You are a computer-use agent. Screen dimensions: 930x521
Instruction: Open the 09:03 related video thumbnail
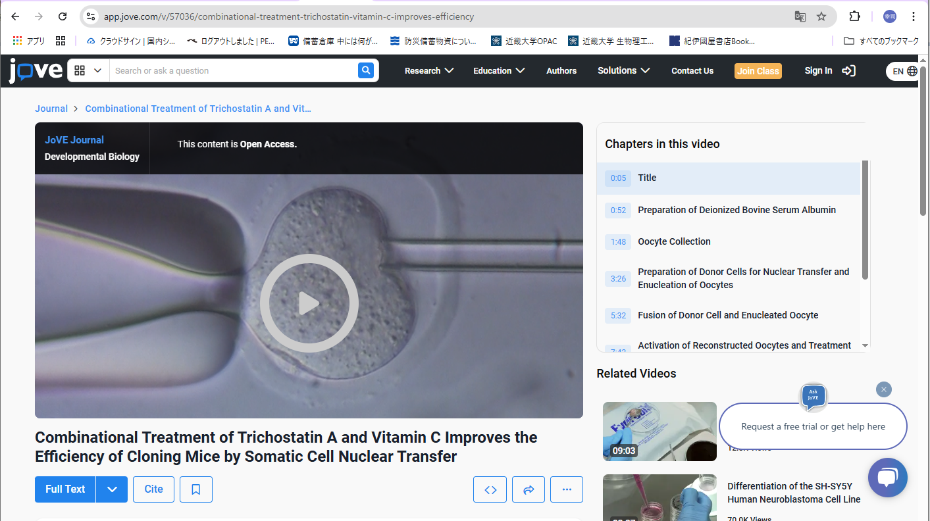[659, 432]
